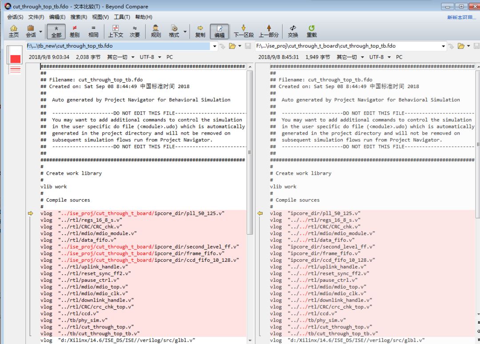This screenshot has width=480, height=344.
Task: Open the 帮助(H) menu
Action: (144, 17)
